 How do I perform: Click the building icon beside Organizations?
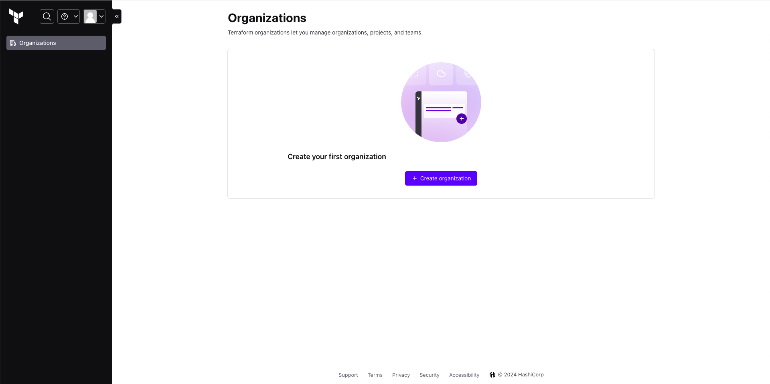pyautogui.click(x=13, y=43)
